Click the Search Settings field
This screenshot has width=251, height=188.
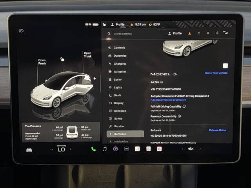[x=123, y=34]
